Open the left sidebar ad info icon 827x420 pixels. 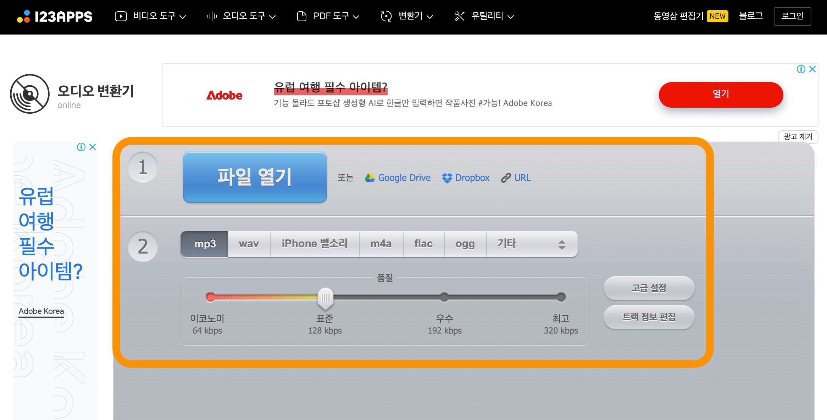81,147
